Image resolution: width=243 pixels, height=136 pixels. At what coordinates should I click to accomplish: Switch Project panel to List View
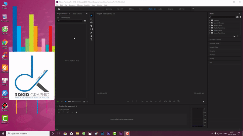[x=62, y=102]
